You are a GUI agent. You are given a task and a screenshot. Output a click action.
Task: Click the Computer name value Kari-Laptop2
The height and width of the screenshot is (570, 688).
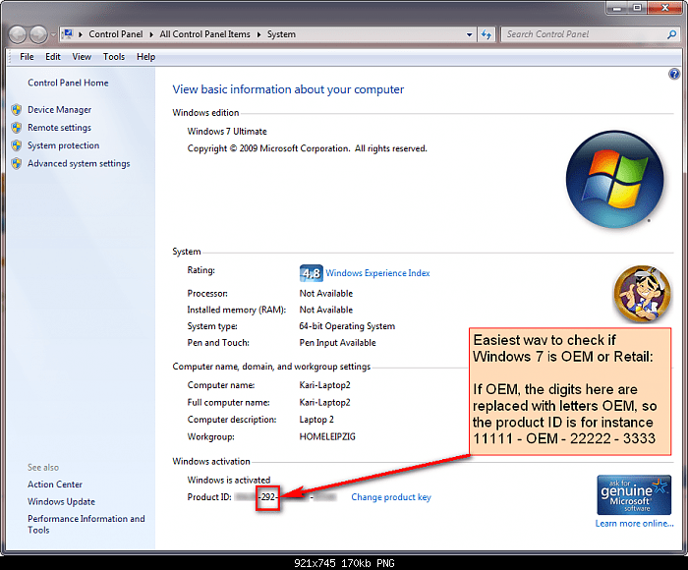pyautogui.click(x=324, y=385)
